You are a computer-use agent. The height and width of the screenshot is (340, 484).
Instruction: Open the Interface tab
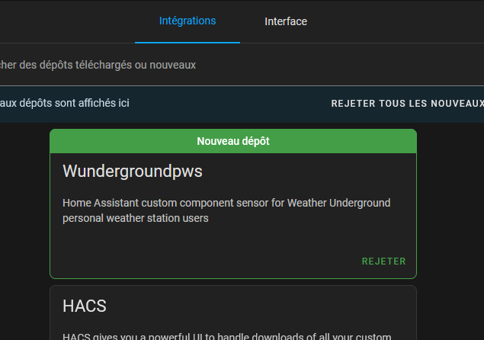click(x=286, y=21)
